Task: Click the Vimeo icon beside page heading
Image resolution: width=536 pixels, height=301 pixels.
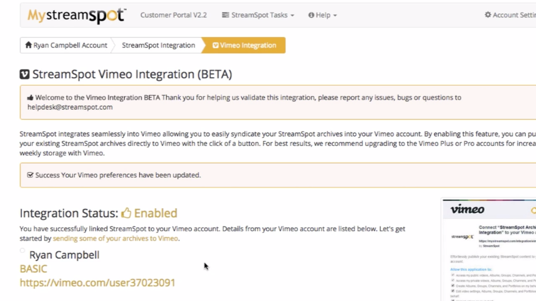Action: pyautogui.click(x=25, y=74)
